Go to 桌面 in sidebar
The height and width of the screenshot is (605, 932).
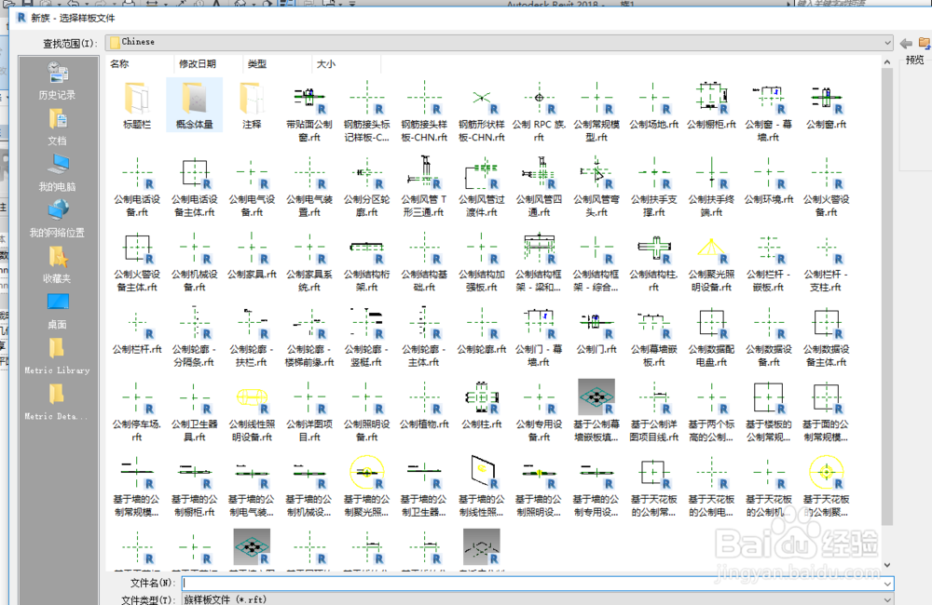tap(57, 311)
